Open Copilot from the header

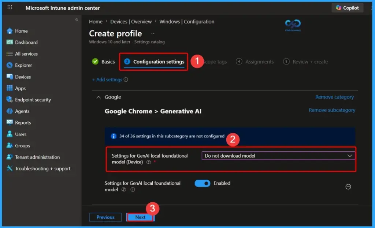[347, 8]
